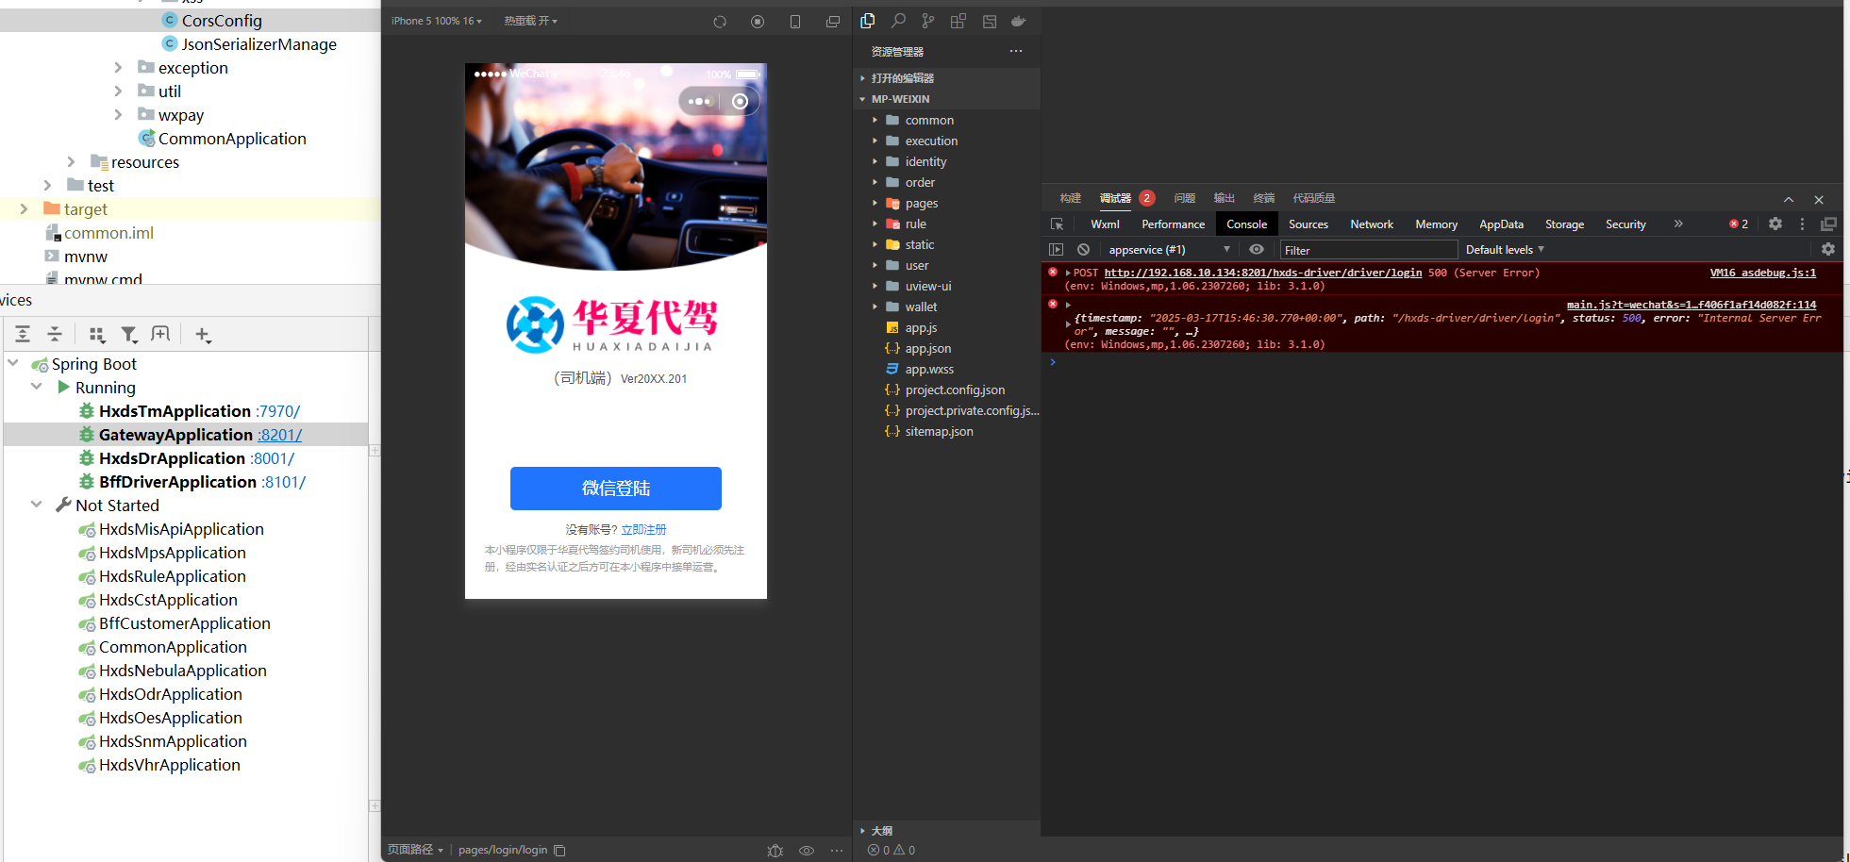Open the Default levels dropdown
This screenshot has height=862, width=1850.
pos(1505,250)
